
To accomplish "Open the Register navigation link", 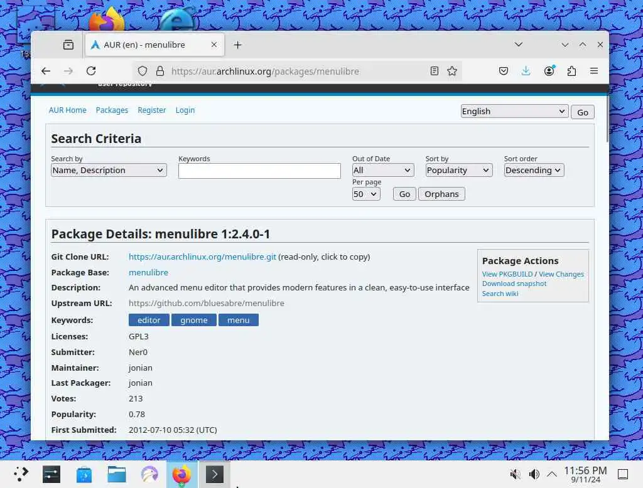I will click(152, 110).
